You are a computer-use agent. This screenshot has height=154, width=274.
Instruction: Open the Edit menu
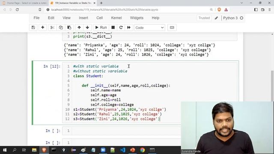[51, 18]
